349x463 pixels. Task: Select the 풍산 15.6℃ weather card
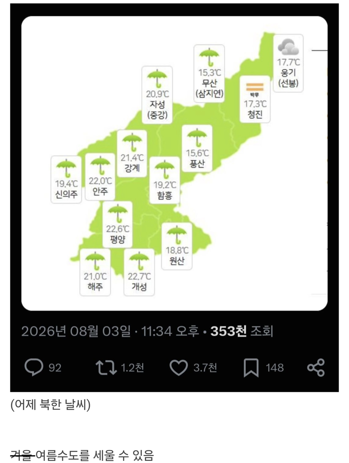pos(197,149)
